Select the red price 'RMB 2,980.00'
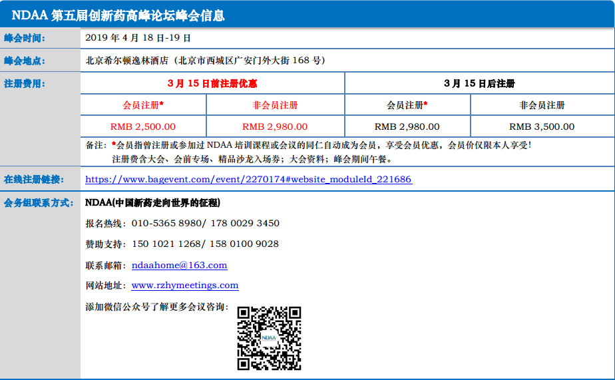 point(275,126)
